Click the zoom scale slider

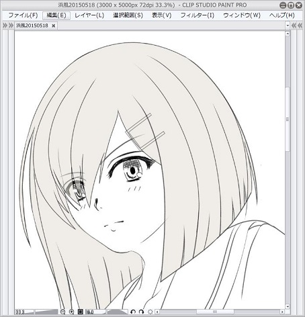46,312
